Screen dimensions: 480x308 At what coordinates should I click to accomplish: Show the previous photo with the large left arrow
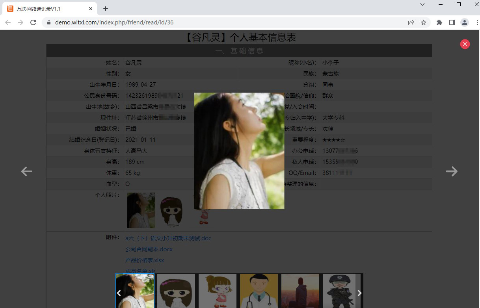click(27, 171)
